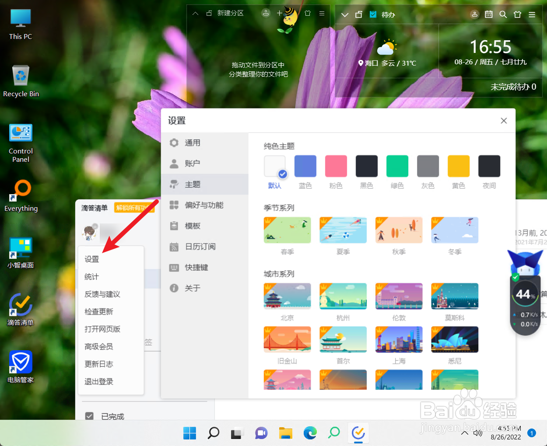Open the Control Panel desktop icon

21,143
